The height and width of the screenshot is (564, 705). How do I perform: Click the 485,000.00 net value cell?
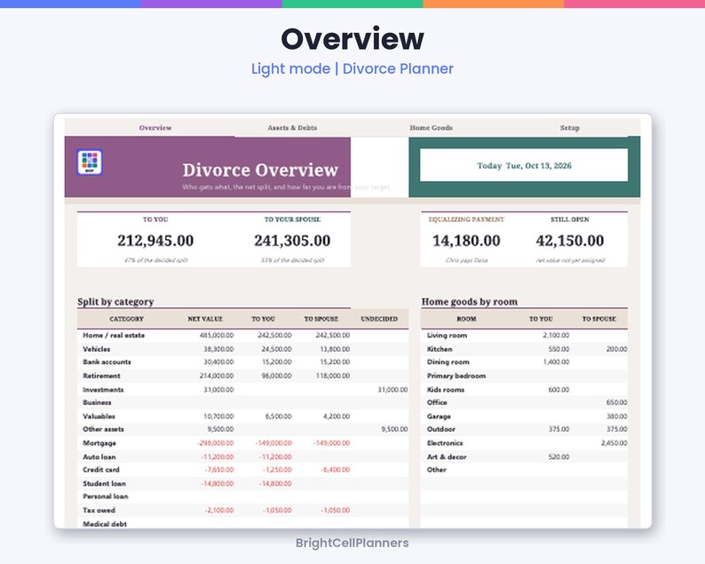point(217,335)
